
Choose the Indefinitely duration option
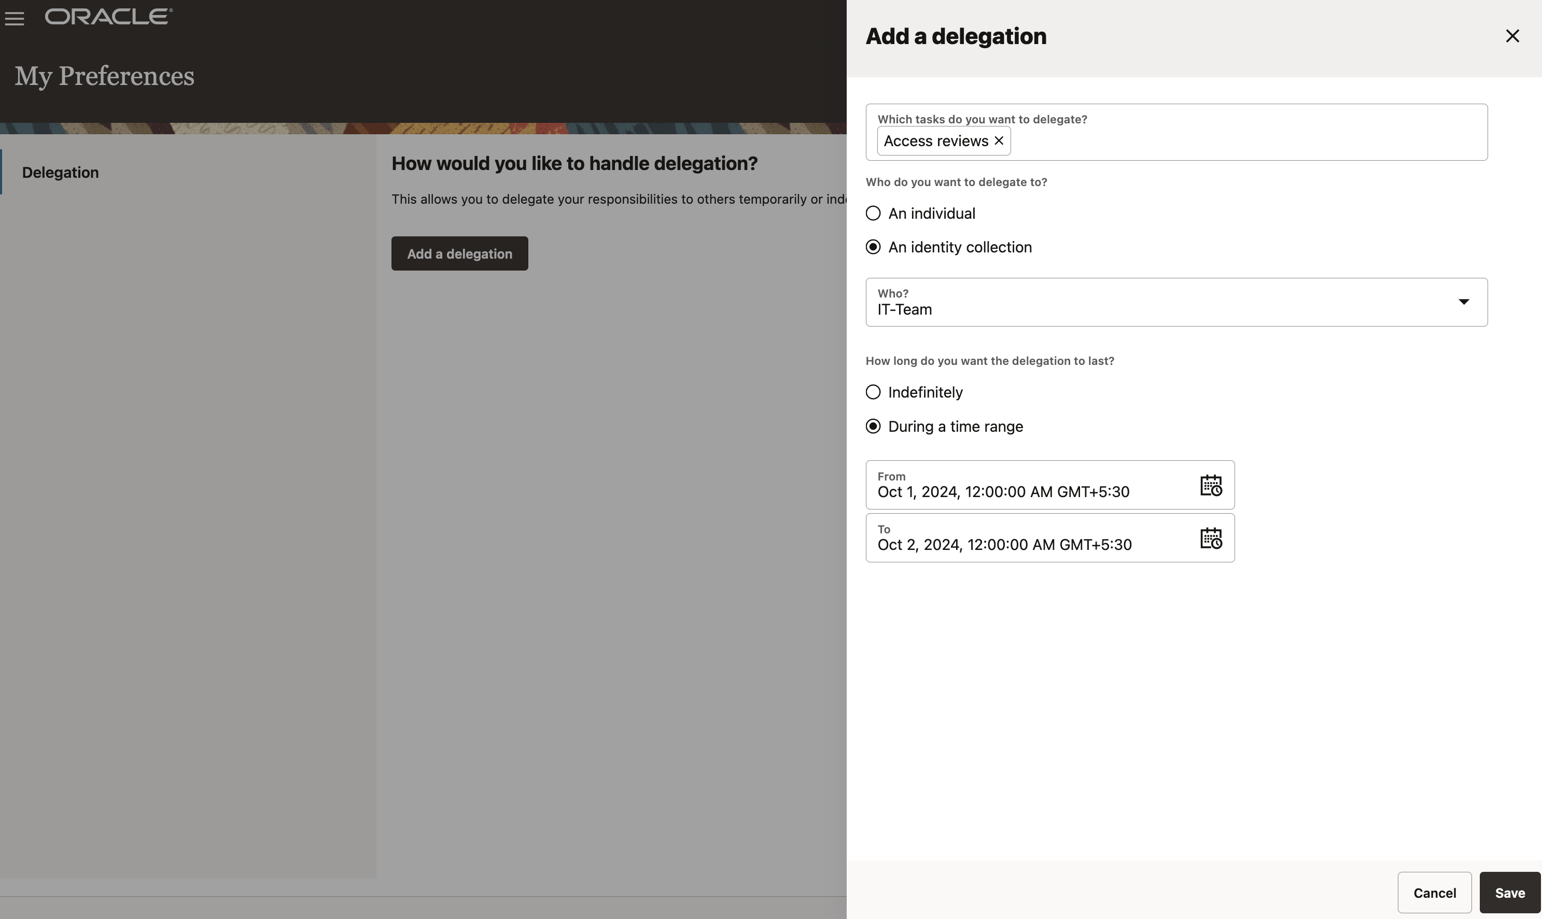point(873,392)
